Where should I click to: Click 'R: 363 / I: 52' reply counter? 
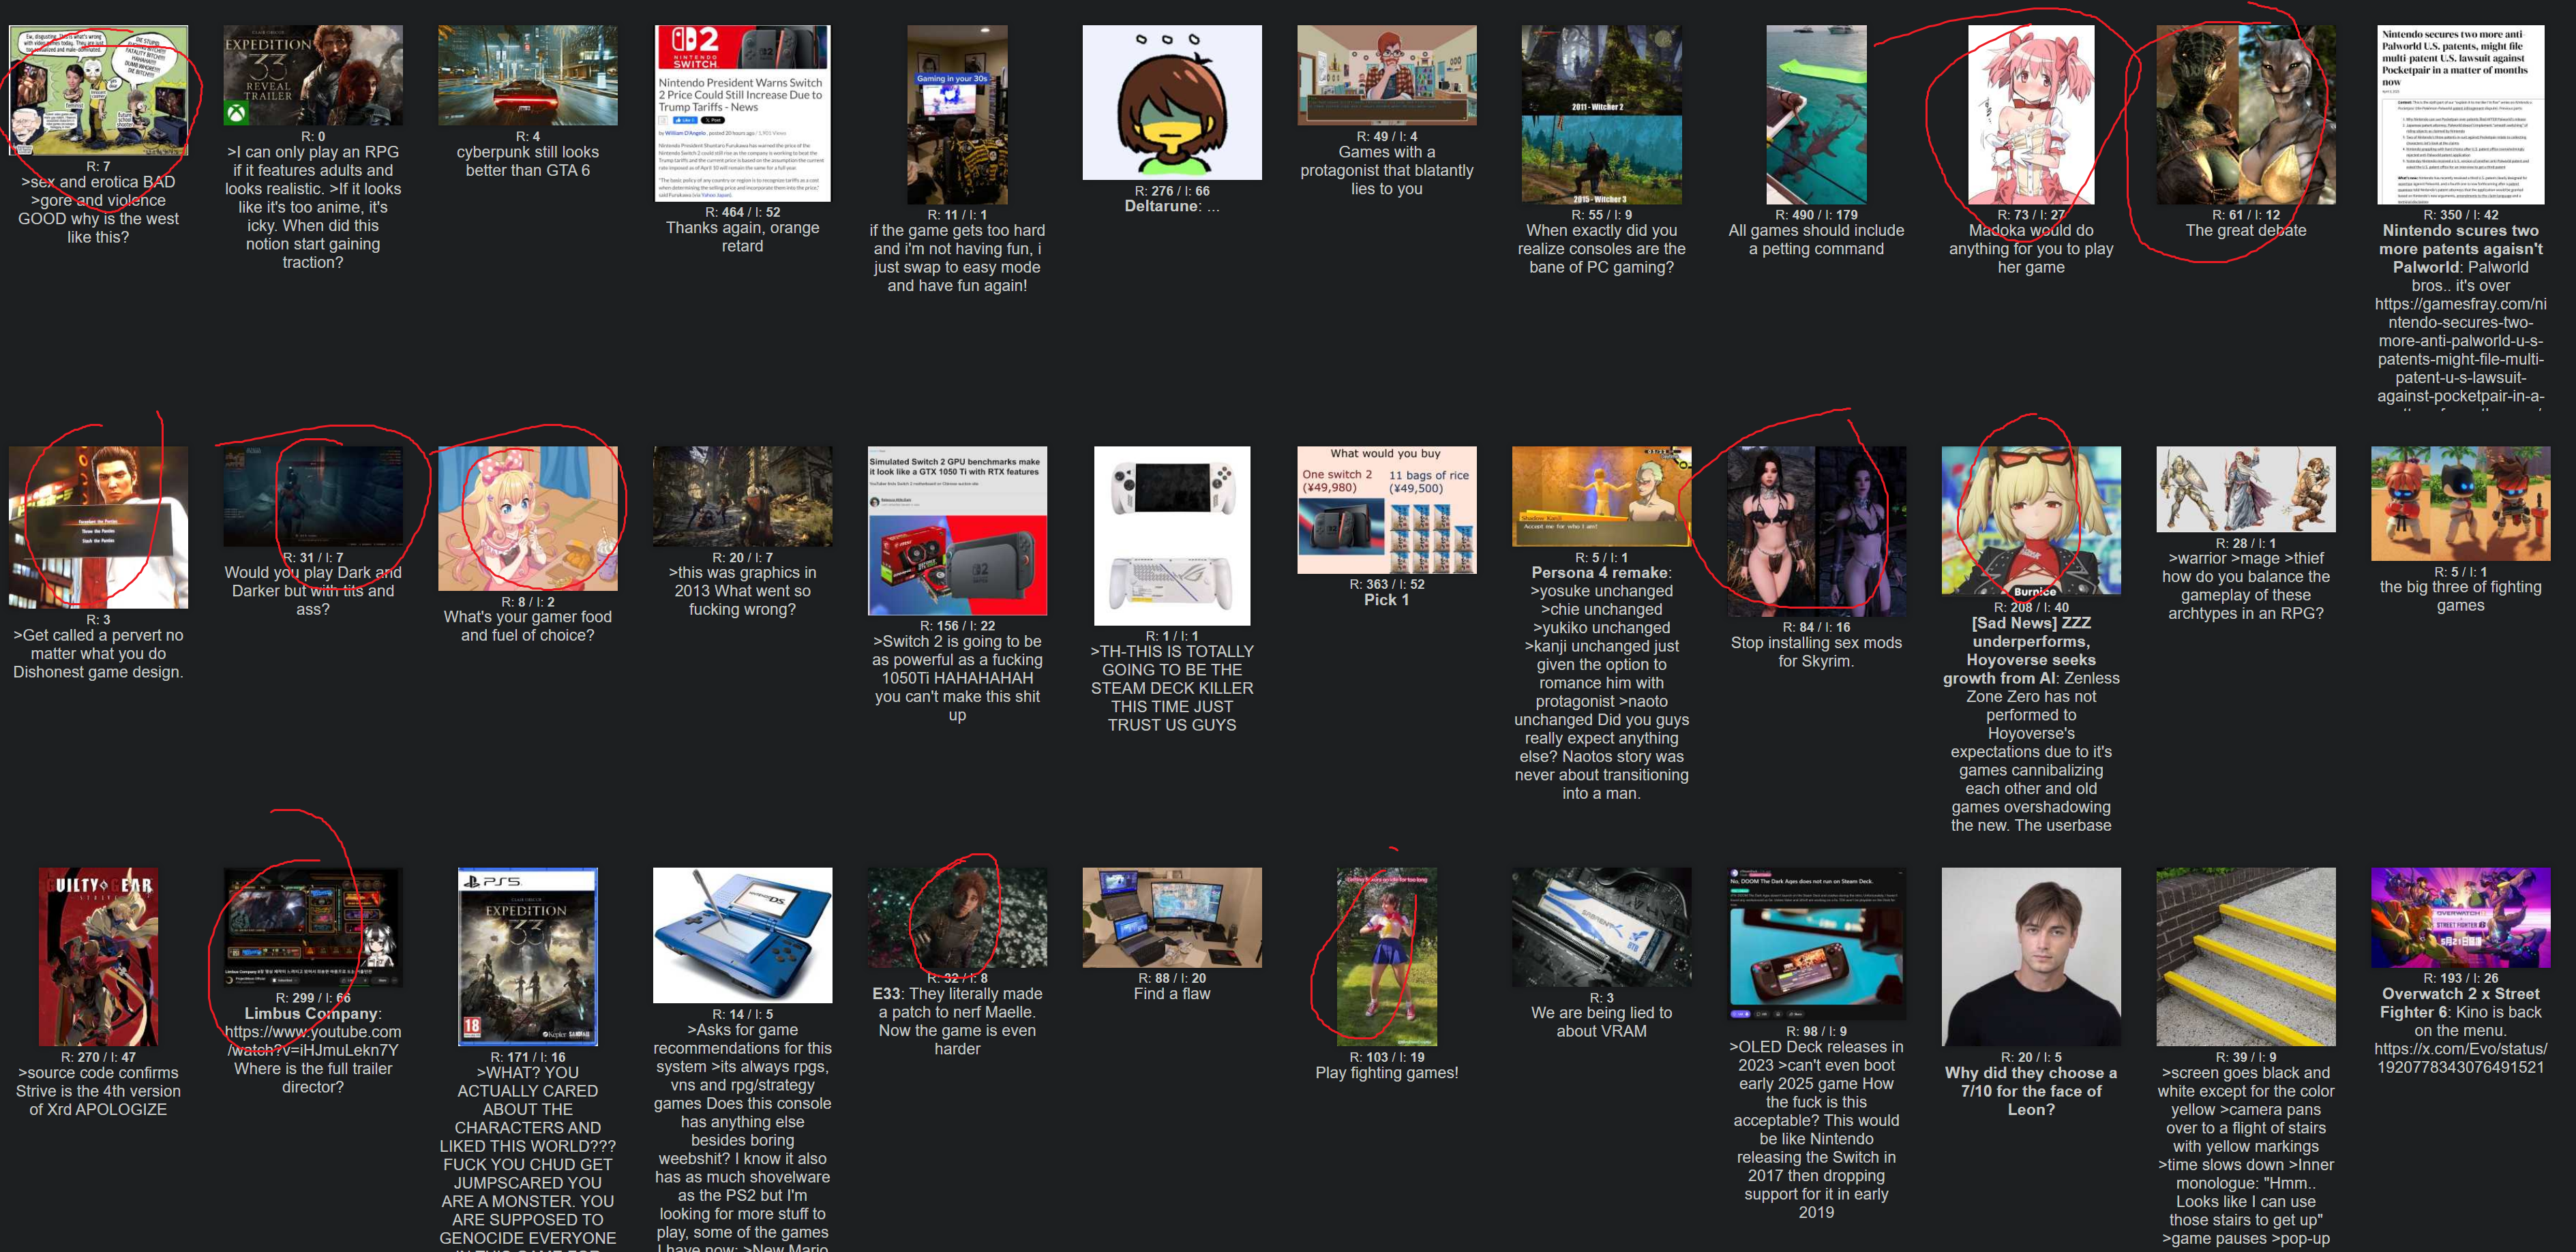click(1387, 583)
